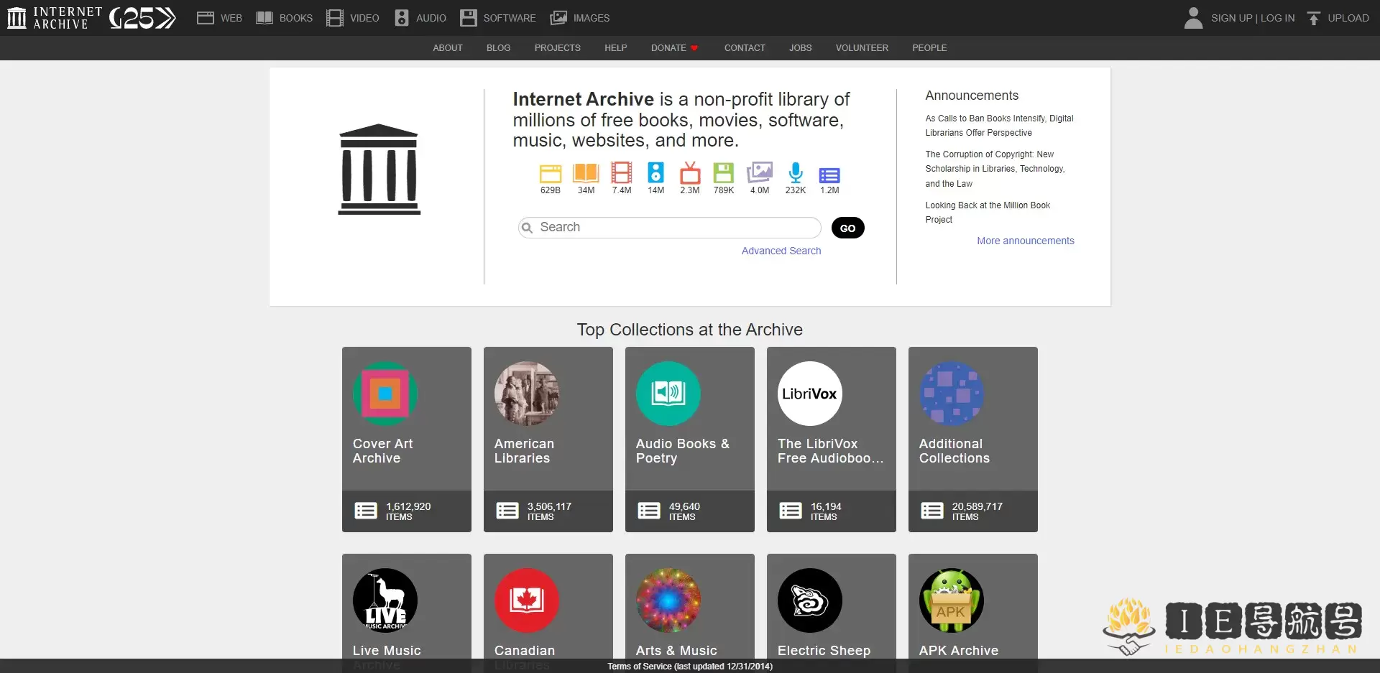Open the SOFTWARE menu in top navigation
The width and height of the screenshot is (1380, 673).
[x=498, y=18]
